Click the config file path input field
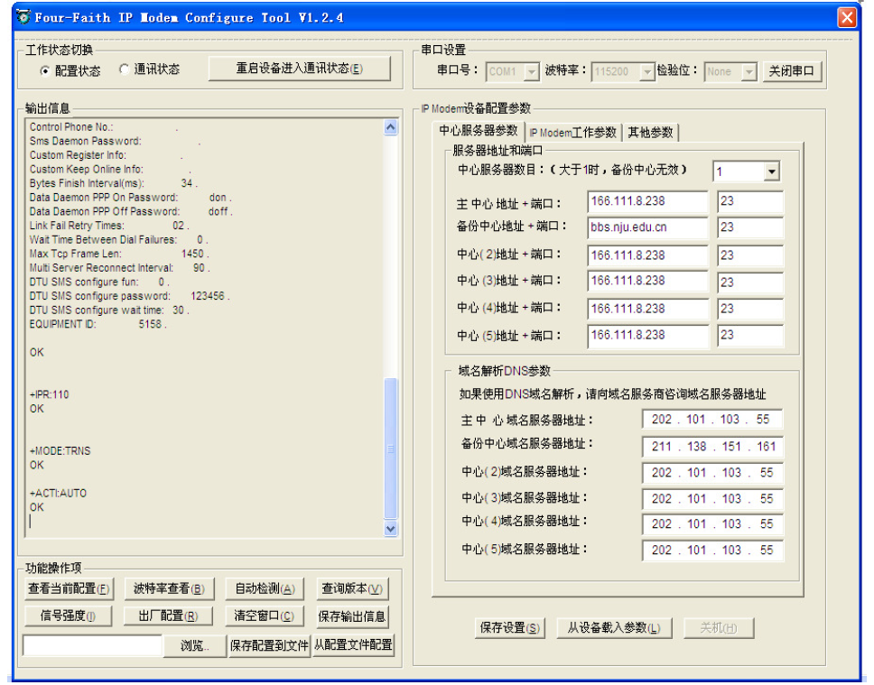 (93, 646)
